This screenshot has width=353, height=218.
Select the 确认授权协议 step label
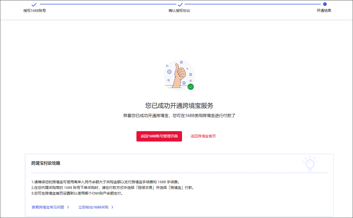179,10
